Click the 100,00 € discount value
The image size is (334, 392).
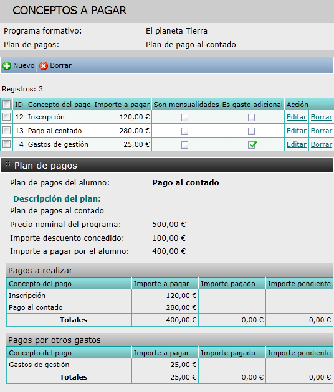pyautogui.click(x=169, y=238)
